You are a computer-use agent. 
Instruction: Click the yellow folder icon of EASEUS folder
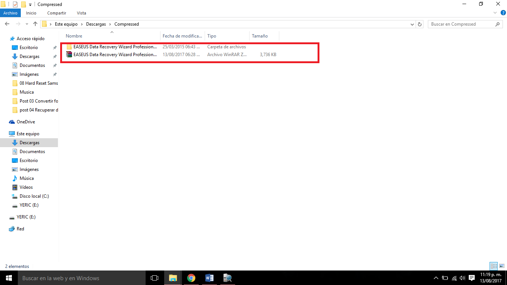tap(69, 47)
